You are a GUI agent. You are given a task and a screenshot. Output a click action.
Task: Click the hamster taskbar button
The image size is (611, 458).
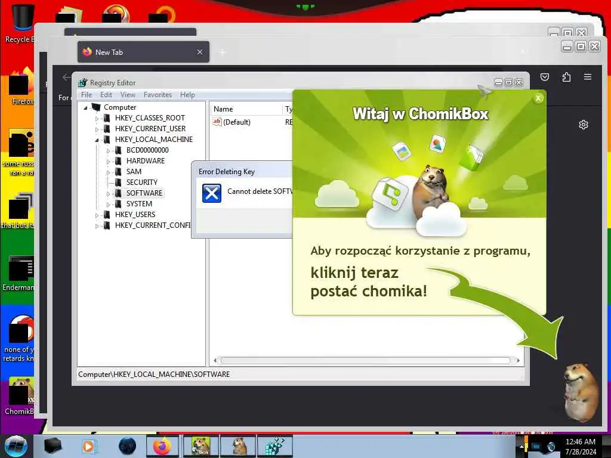pyautogui.click(x=238, y=446)
